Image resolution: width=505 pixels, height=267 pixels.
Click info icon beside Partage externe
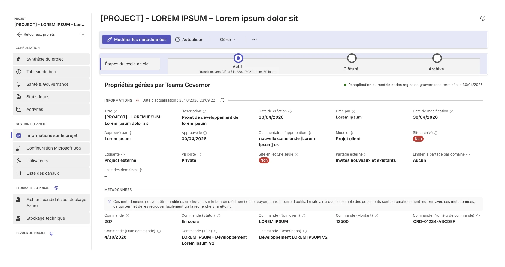(x=366, y=154)
